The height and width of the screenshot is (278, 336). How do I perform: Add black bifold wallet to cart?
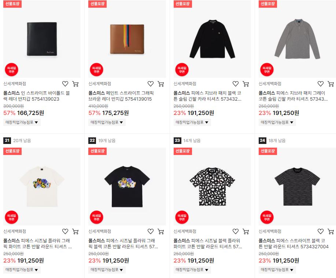(x=75, y=84)
